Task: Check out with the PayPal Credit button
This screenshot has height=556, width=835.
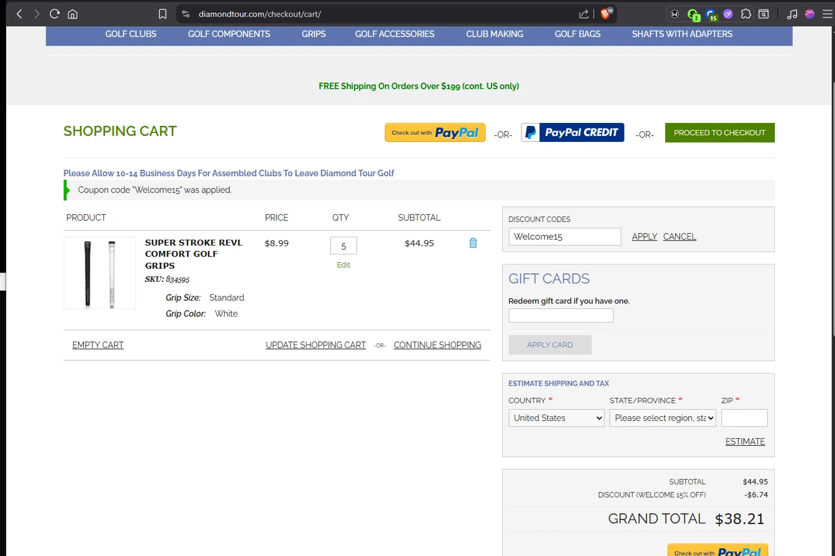Action: coord(572,132)
